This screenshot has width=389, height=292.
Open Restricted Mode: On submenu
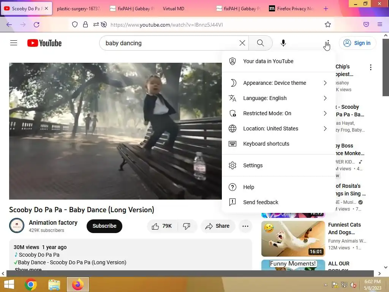pyautogui.click(x=279, y=113)
